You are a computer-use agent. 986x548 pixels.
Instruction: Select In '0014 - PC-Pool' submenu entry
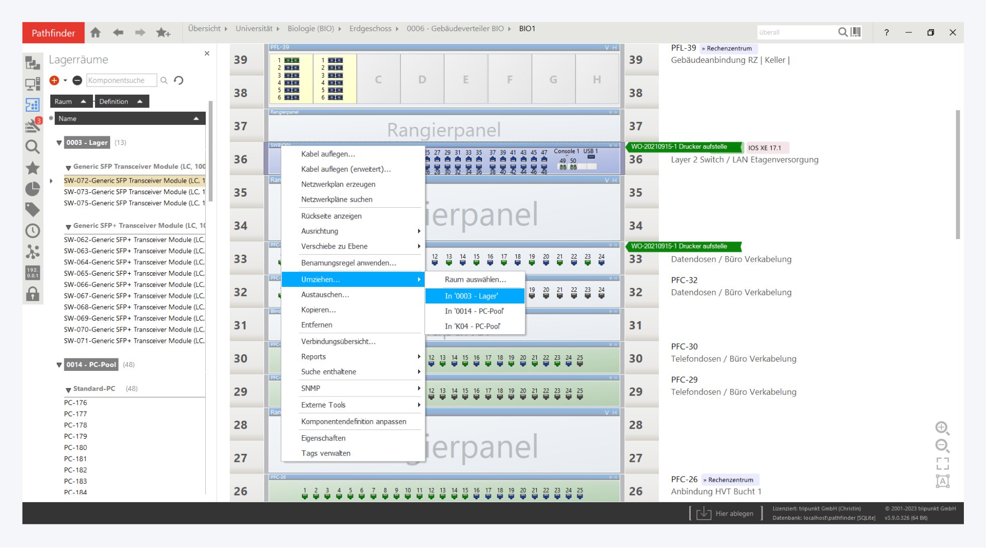pyautogui.click(x=474, y=311)
